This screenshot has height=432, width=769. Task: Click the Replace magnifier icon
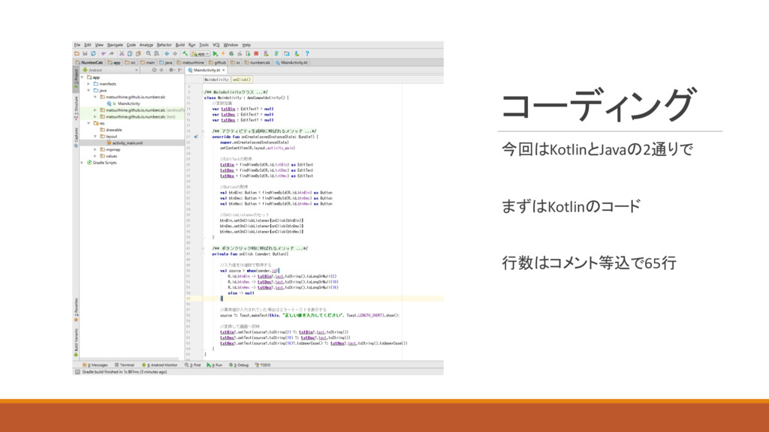tap(157, 53)
